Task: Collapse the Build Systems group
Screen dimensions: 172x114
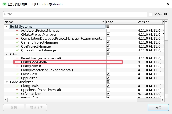Action: (x=6, y=27)
